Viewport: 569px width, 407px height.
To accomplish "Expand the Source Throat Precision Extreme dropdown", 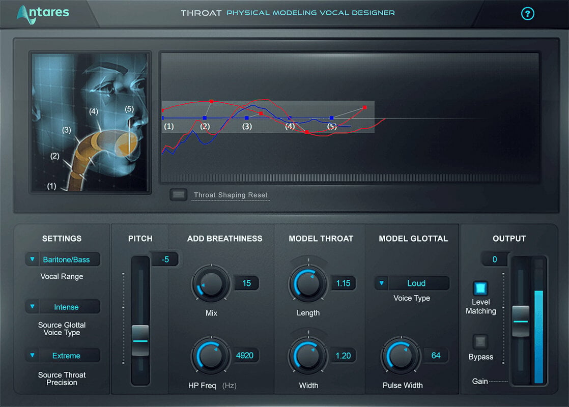I will click(63, 356).
